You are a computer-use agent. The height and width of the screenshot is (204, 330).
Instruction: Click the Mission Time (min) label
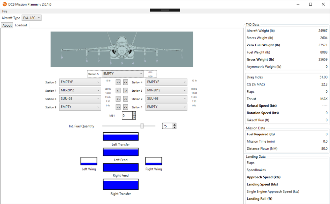pyautogui.click(x=261, y=142)
